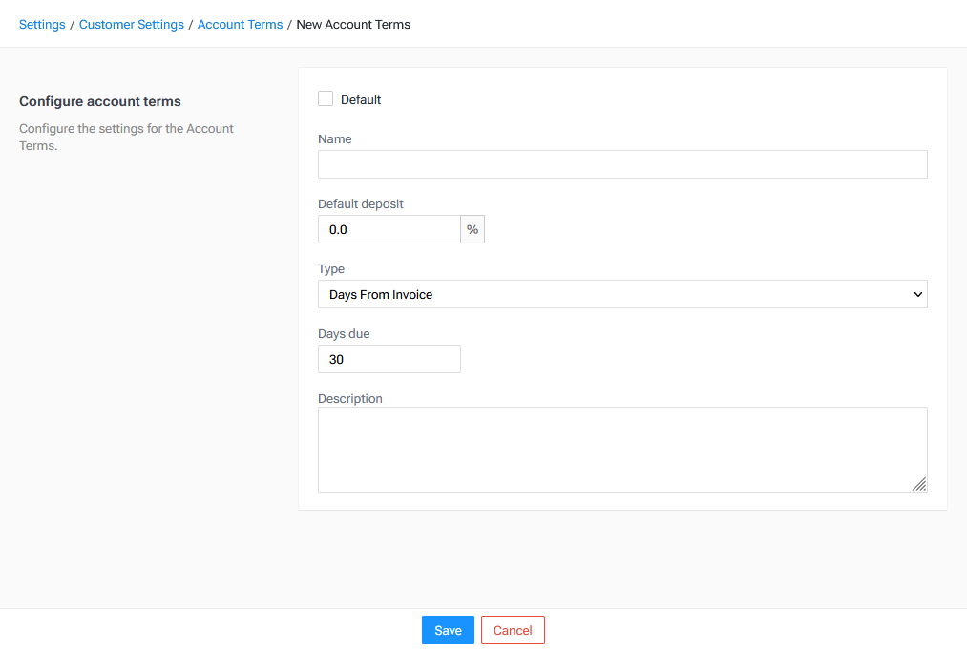Viewport: 967px width, 656px height.
Task: Click the 'Name' field label
Action: 335,138
